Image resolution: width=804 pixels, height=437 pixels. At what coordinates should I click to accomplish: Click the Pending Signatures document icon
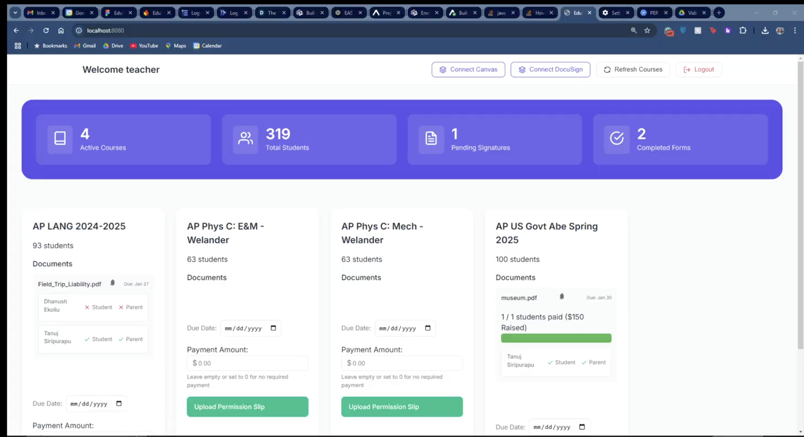click(x=431, y=138)
